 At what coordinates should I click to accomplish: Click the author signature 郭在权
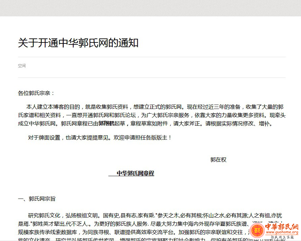pyautogui.click(x=218, y=160)
